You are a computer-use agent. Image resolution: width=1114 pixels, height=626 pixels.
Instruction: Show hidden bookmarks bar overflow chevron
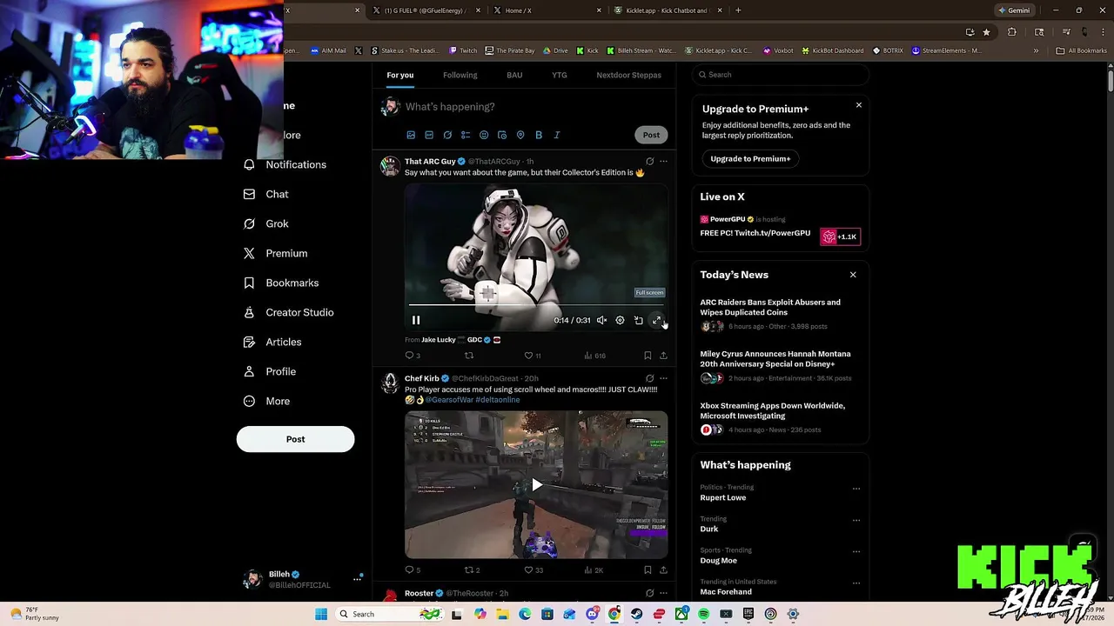pos(1036,50)
